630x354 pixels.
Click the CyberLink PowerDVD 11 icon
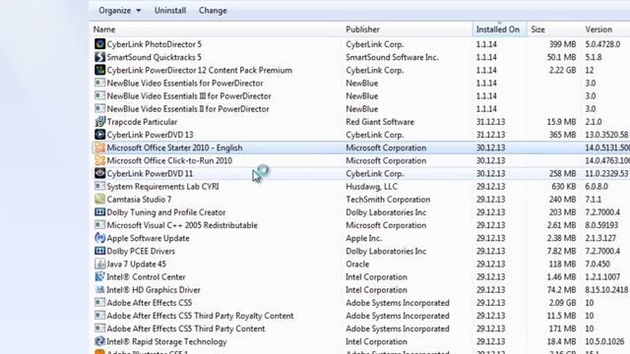(99, 173)
